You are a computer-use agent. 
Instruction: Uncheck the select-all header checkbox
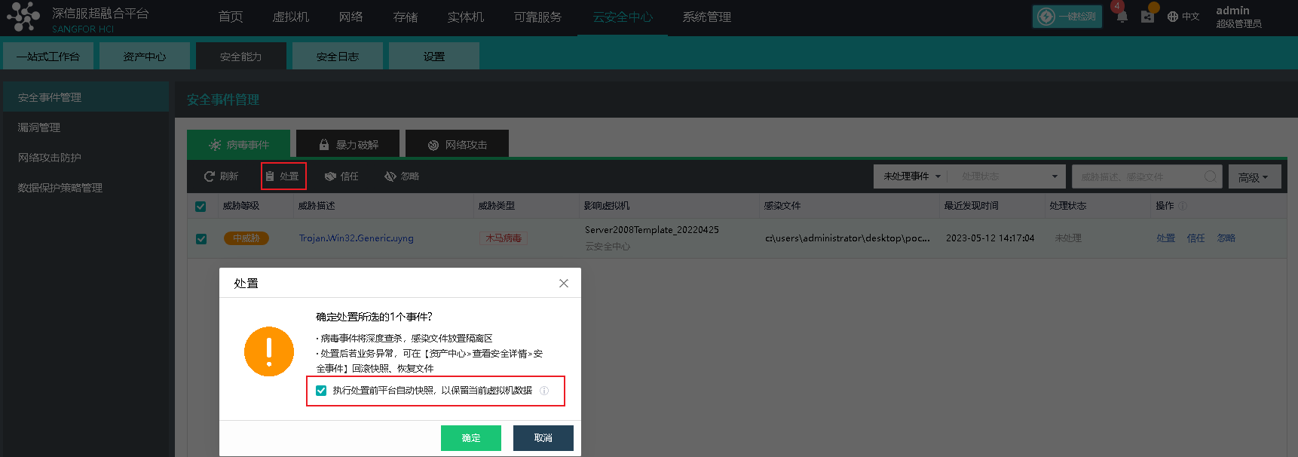tap(201, 207)
